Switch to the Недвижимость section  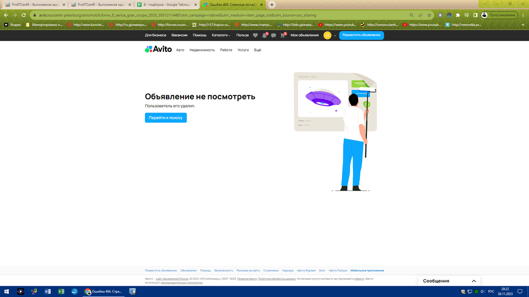pyautogui.click(x=202, y=49)
